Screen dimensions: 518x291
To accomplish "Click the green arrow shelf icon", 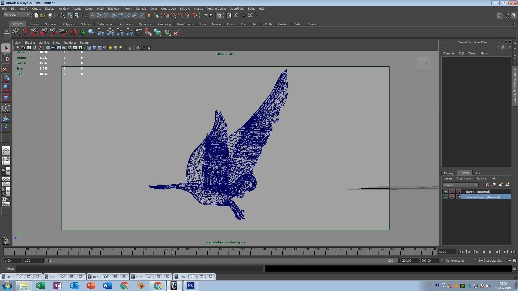I will click(82, 33).
